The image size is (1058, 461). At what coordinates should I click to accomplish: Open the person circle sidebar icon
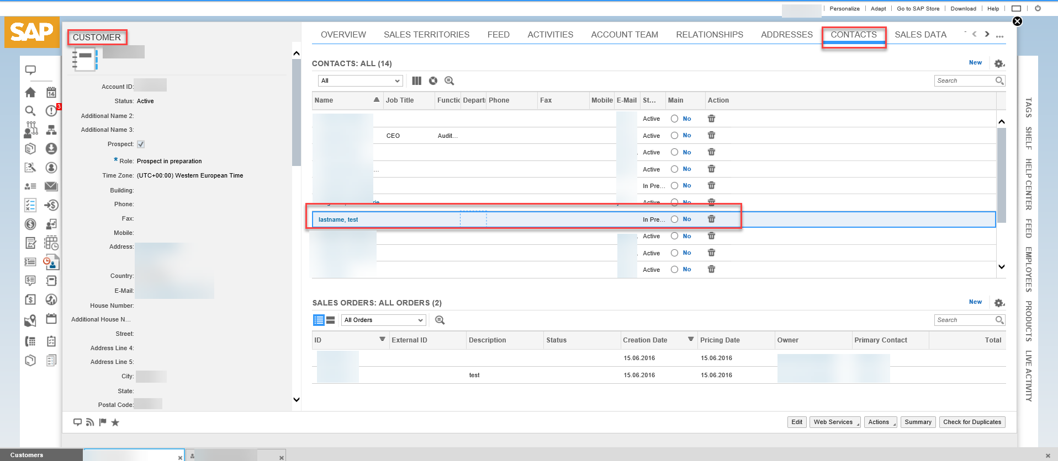point(51,168)
